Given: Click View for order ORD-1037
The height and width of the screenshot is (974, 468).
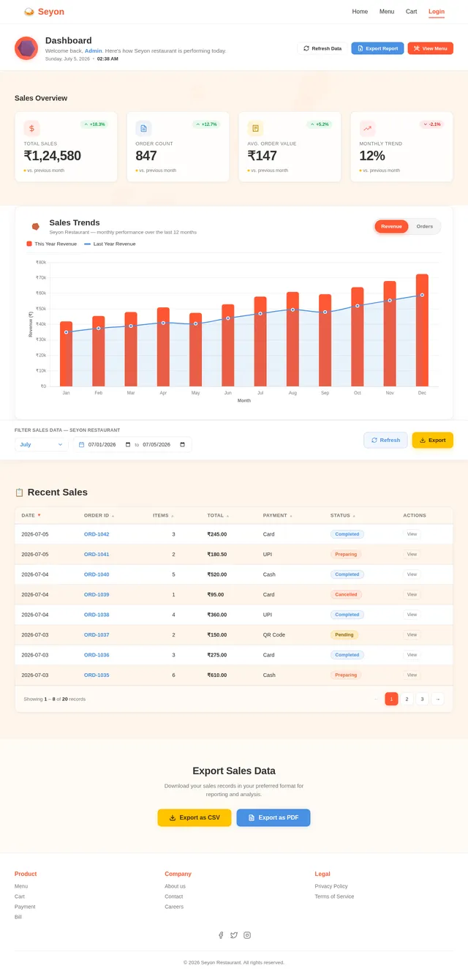Looking at the screenshot, I should coord(412,634).
